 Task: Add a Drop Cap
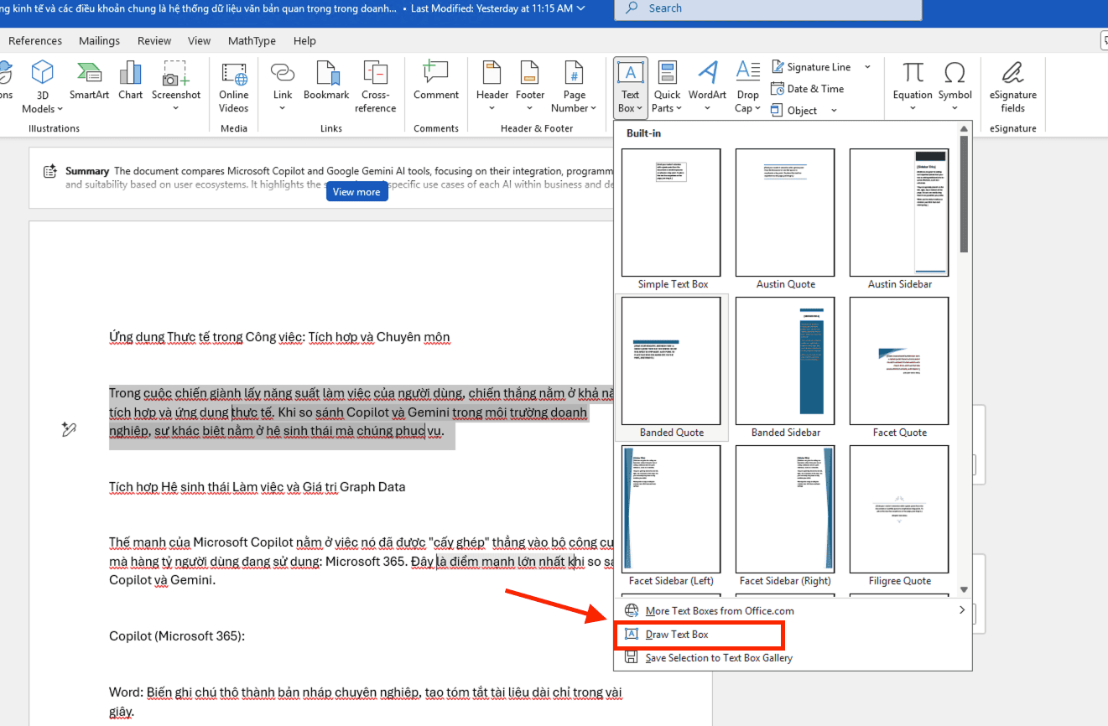coord(747,87)
